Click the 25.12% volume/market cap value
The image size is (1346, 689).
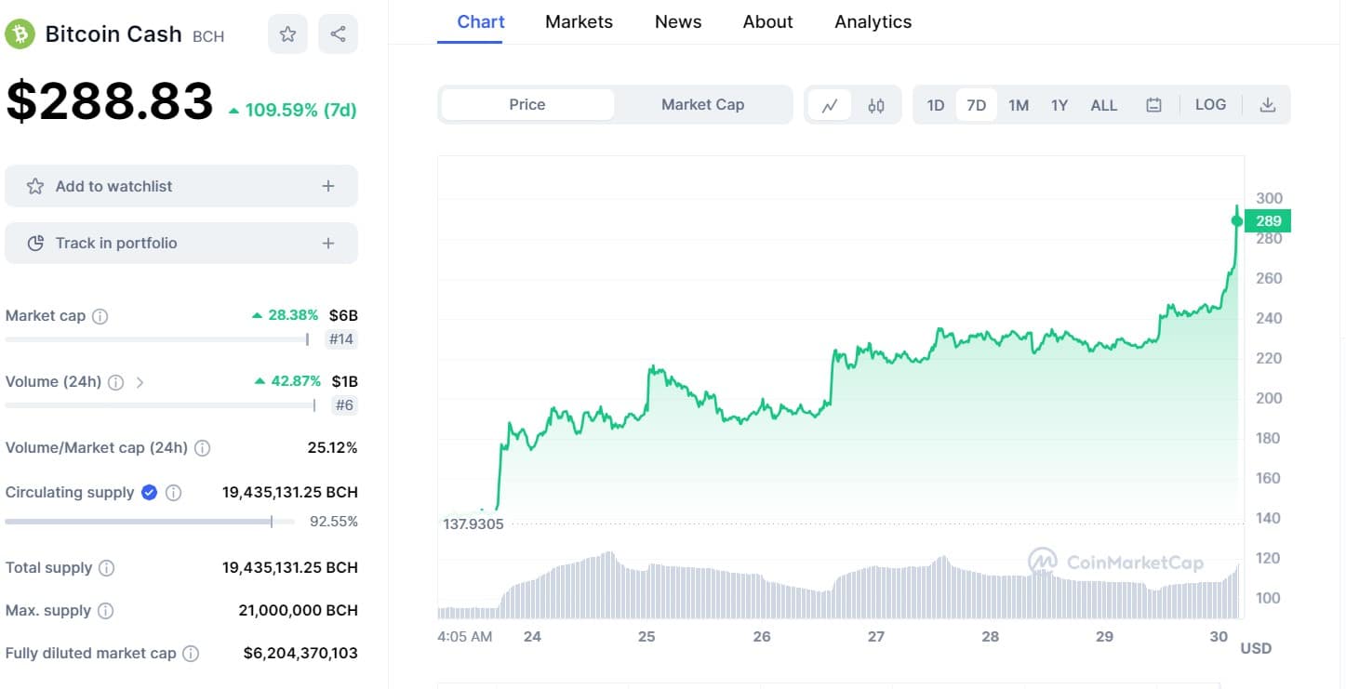pyautogui.click(x=332, y=448)
